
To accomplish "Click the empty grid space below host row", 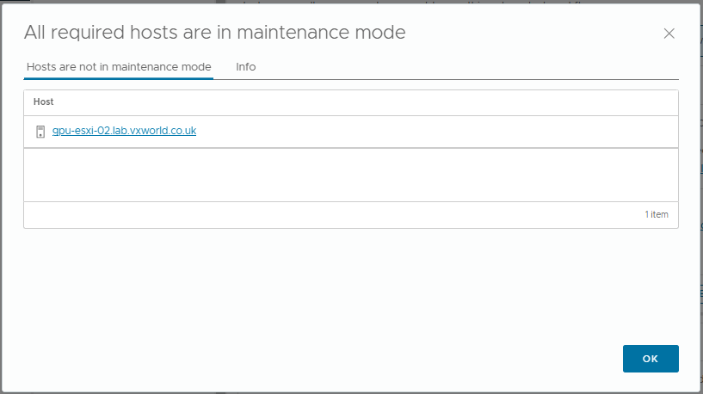I will pyautogui.click(x=344, y=175).
